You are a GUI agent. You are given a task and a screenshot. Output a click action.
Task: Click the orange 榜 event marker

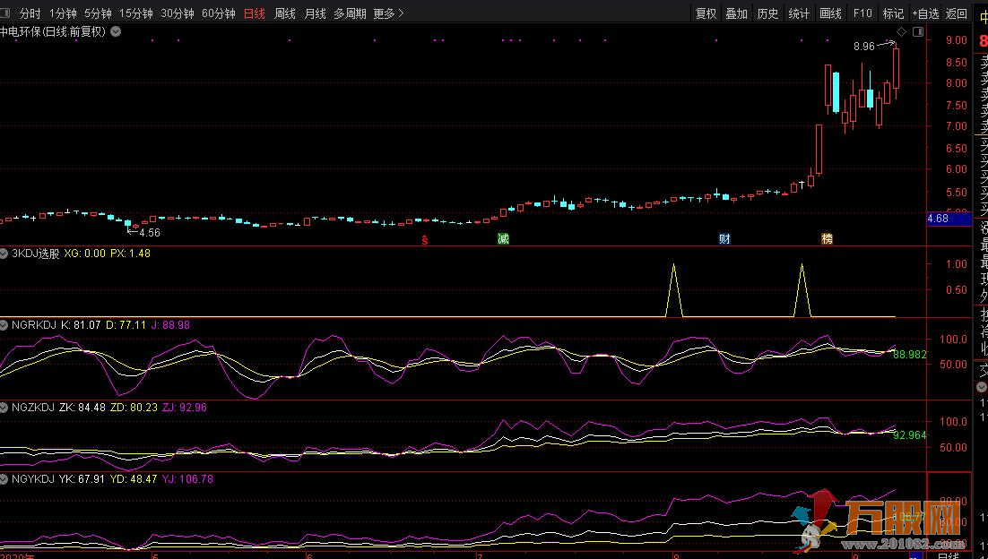[x=827, y=239]
